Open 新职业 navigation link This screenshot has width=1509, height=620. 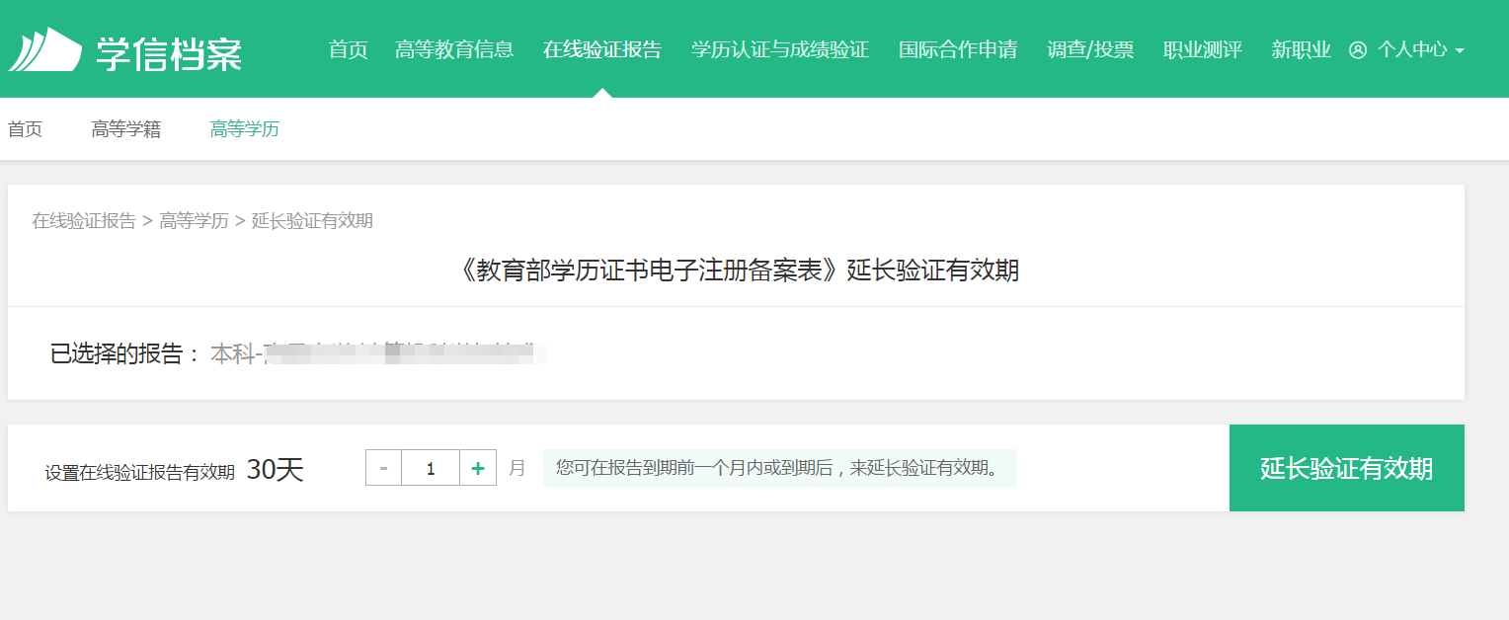(x=1302, y=49)
